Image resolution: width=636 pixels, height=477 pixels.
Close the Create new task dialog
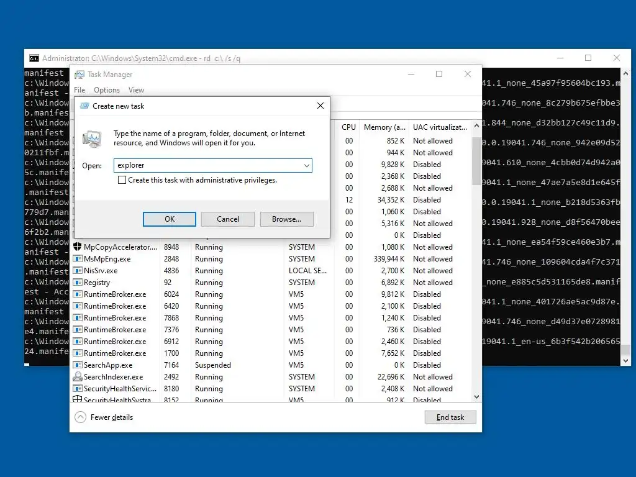click(320, 106)
